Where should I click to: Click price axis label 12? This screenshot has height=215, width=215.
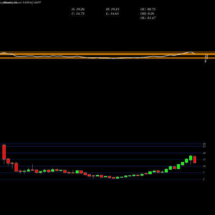(x=204, y=166)
